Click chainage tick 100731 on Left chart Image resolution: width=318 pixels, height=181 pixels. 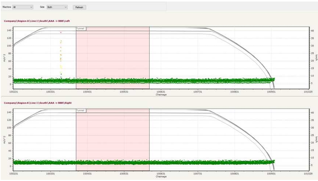198,91
